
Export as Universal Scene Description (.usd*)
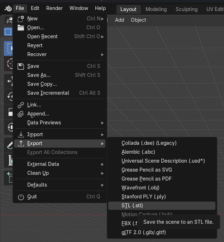coord(162,161)
